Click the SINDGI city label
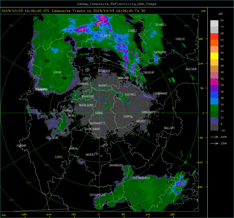 tap(132, 31)
